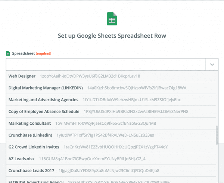224x183 pixels.
Task: Select FLORIDA Advertising Agency option
Action: 111,180
